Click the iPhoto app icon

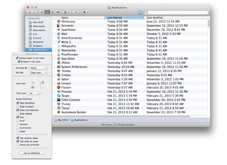click(x=59, y=62)
